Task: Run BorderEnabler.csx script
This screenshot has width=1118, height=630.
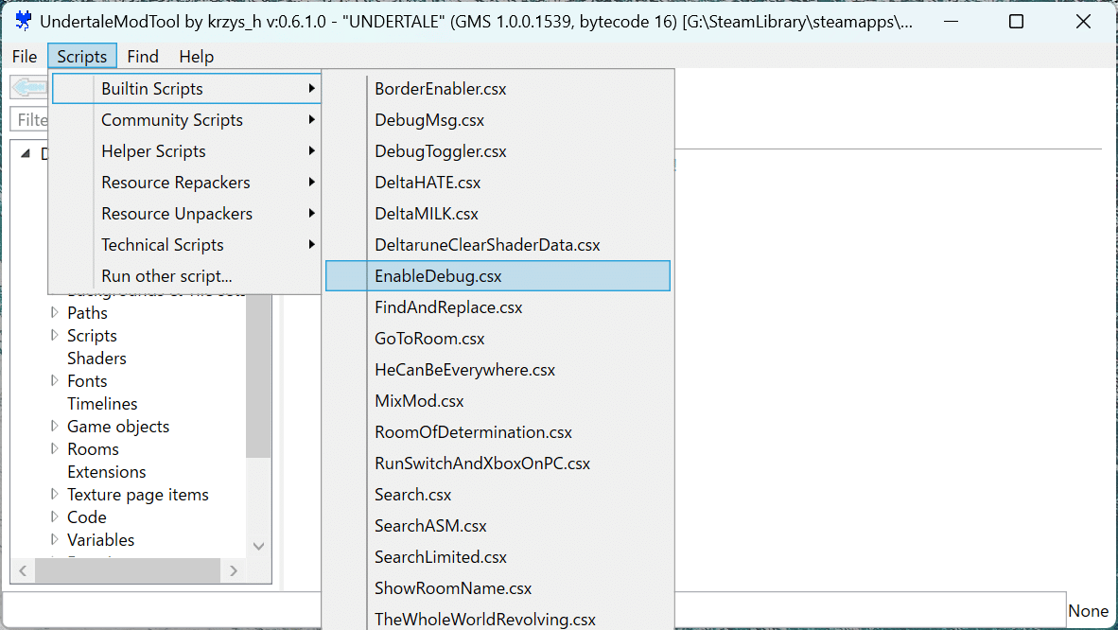Action: pos(498,89)
